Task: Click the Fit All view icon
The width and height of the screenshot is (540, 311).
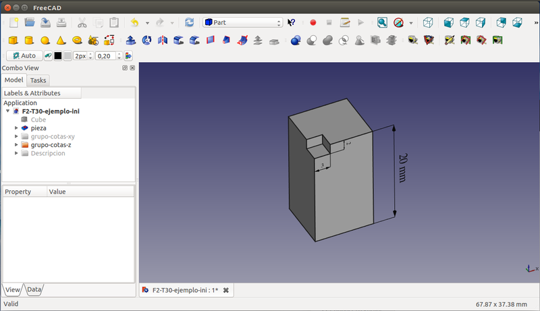Action: pyautogui.click(x=382, y=22)
